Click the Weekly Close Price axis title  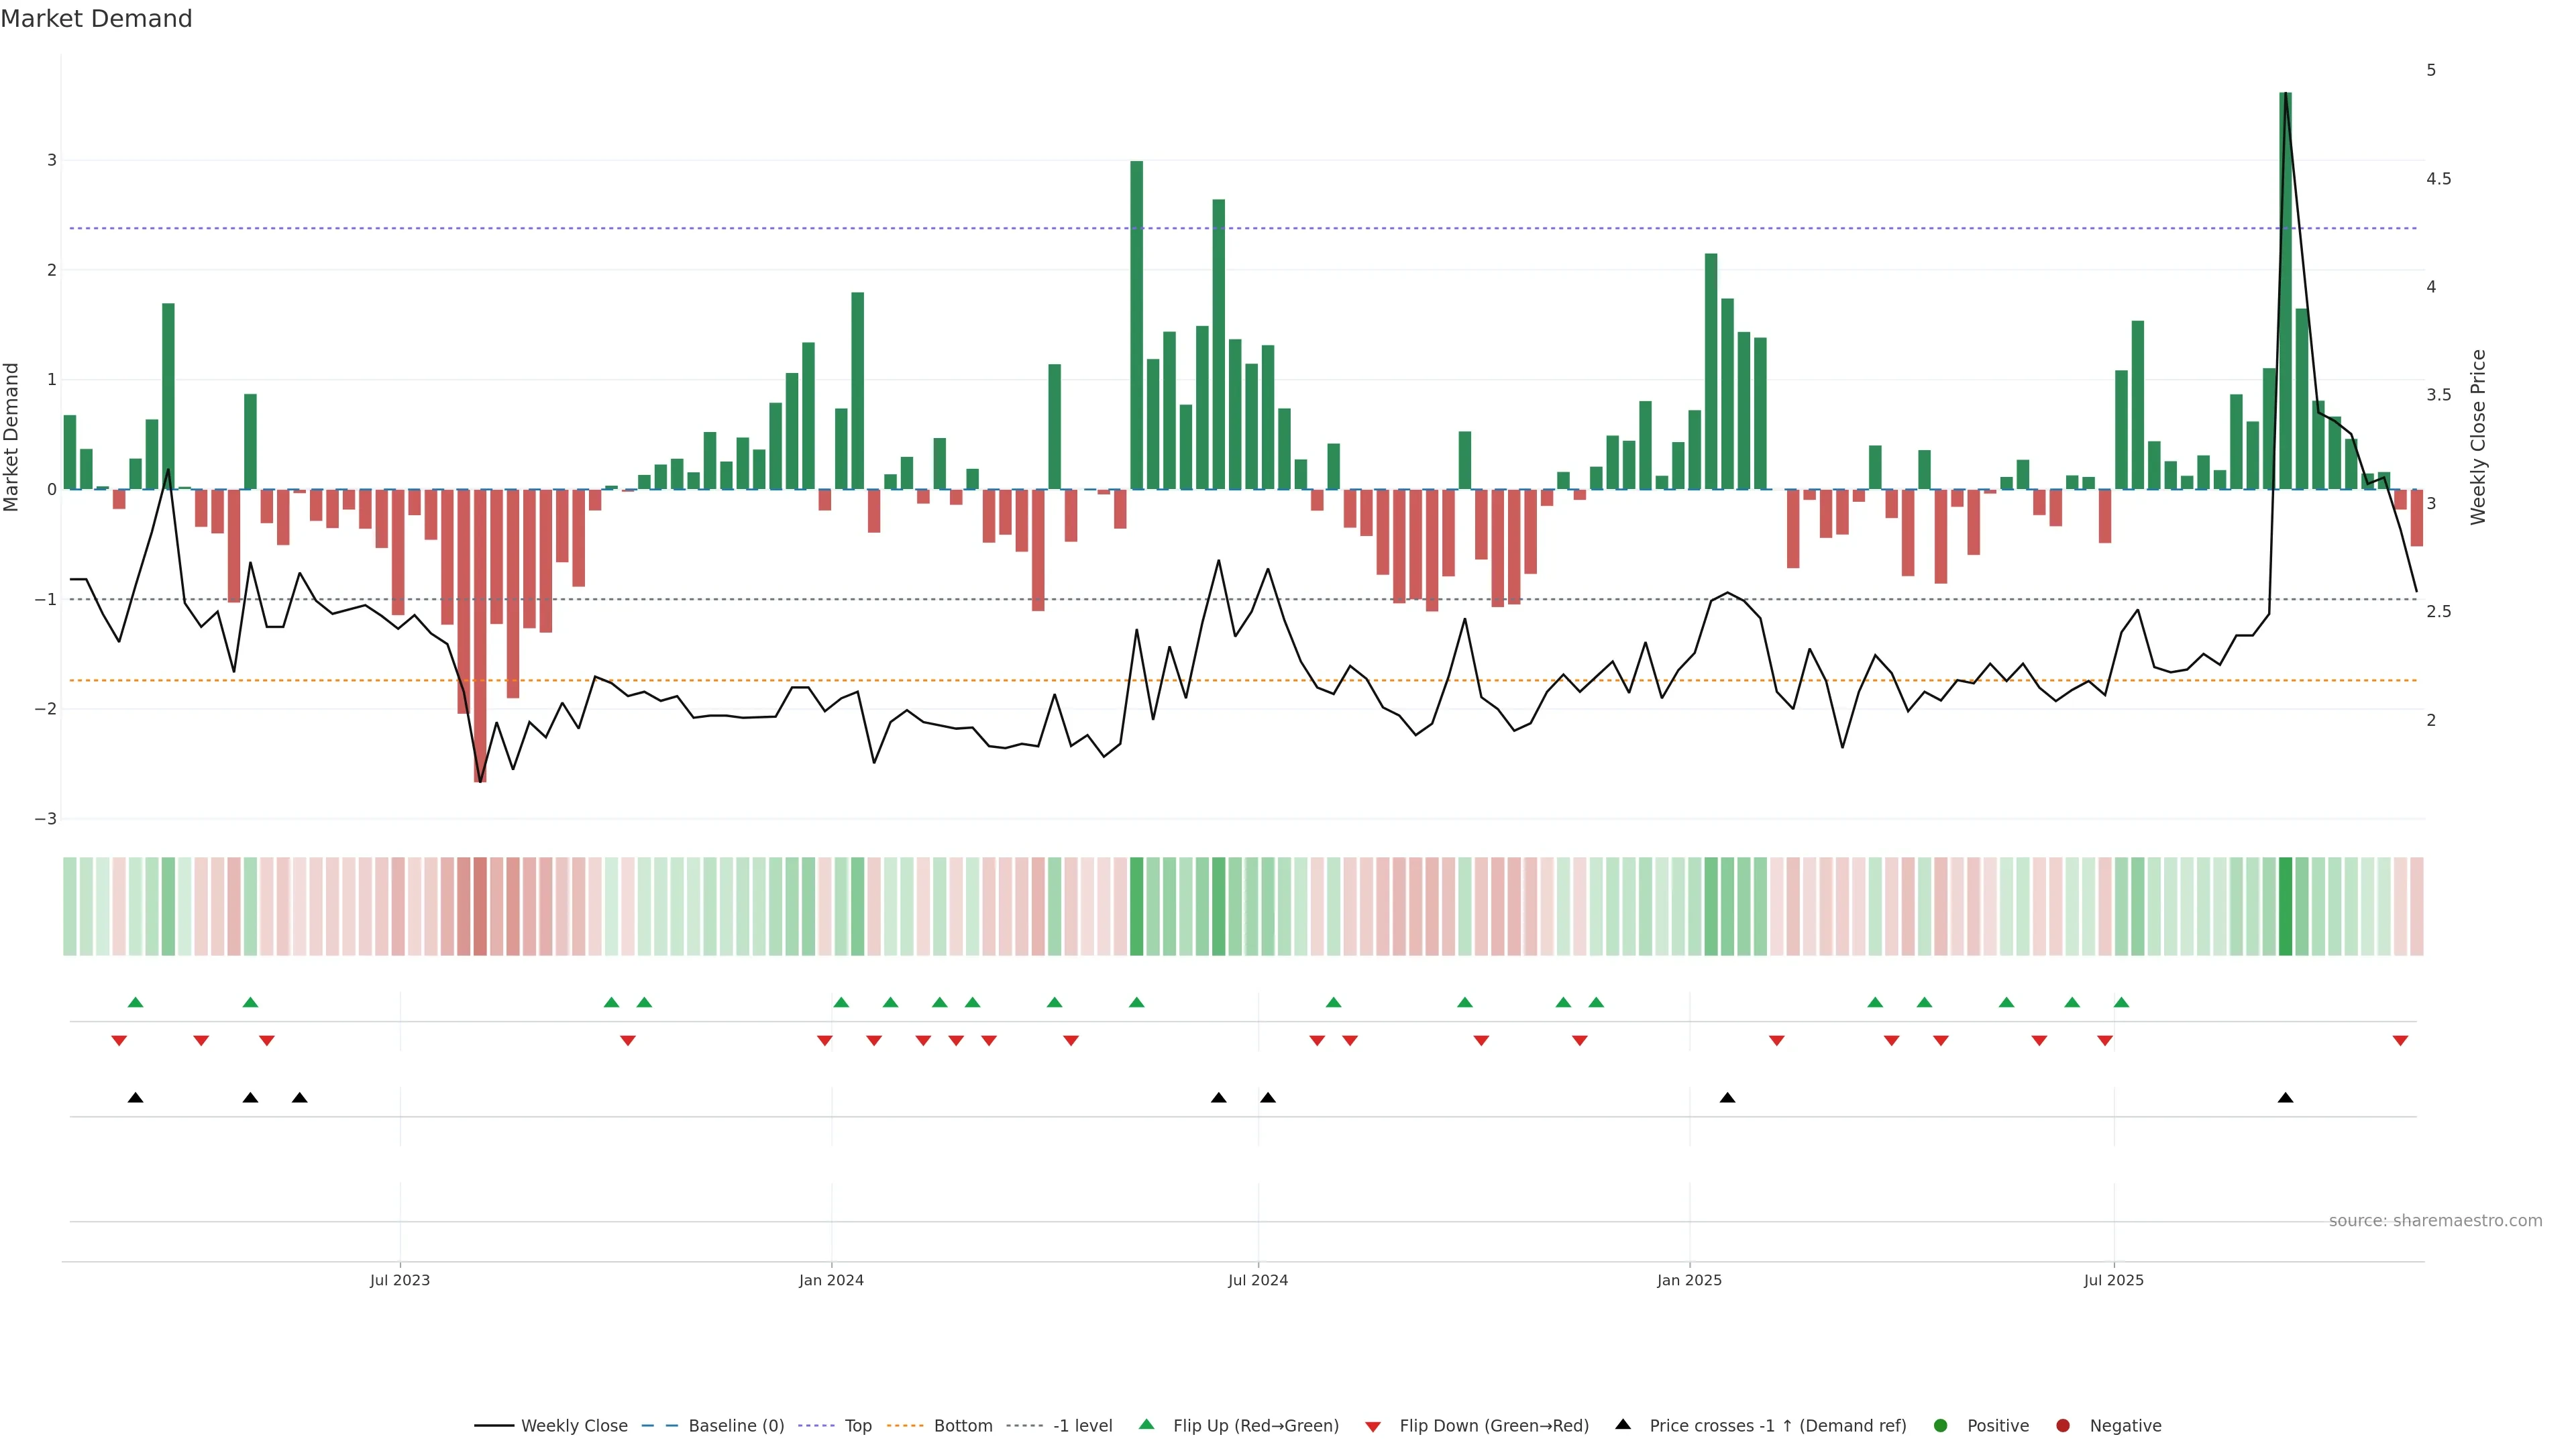pyautogui.click(x=2477, y=437)
